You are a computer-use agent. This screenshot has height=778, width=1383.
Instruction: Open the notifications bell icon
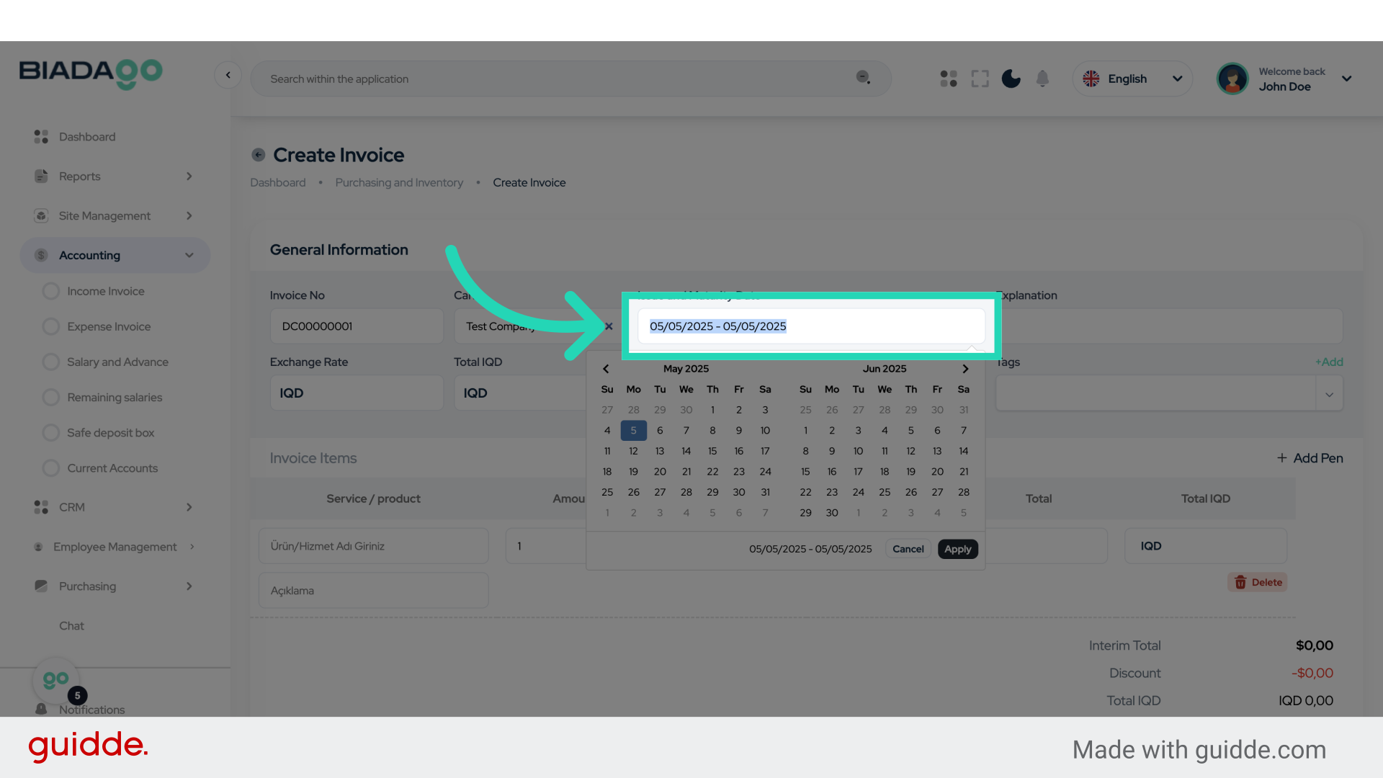pyautogui.click(x=1042, y=79)
